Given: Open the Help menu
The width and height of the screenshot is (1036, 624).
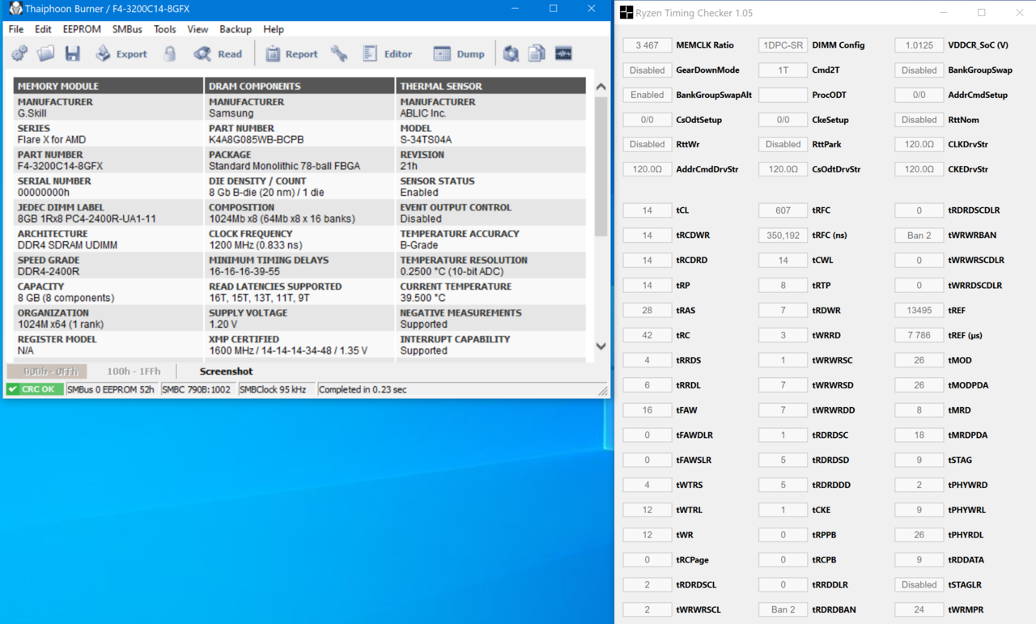Looking at the screenshot, I should pos(274,29).
